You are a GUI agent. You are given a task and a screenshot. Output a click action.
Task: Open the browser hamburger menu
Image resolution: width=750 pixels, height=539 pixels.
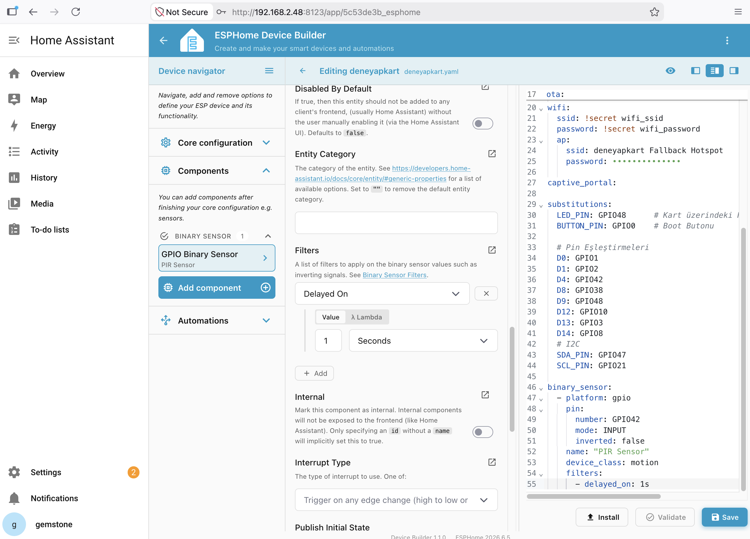(738, 12)
